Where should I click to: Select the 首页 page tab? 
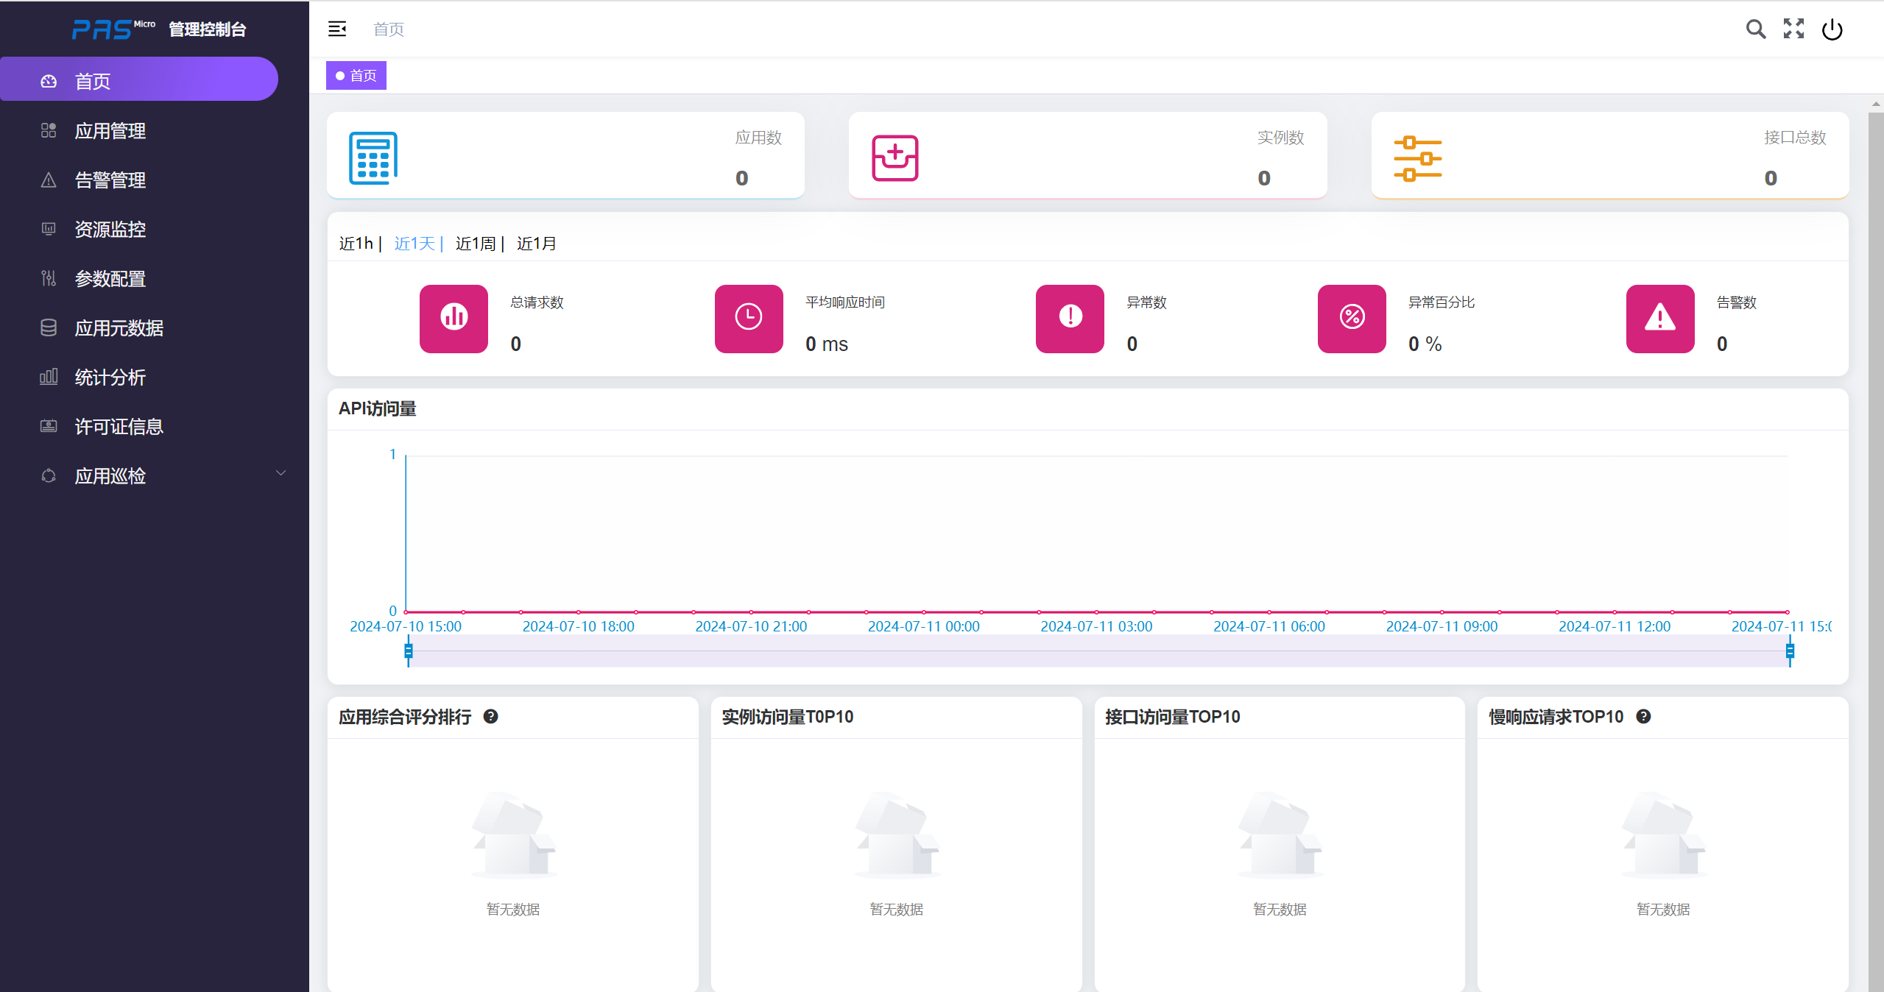pos(356,76)
